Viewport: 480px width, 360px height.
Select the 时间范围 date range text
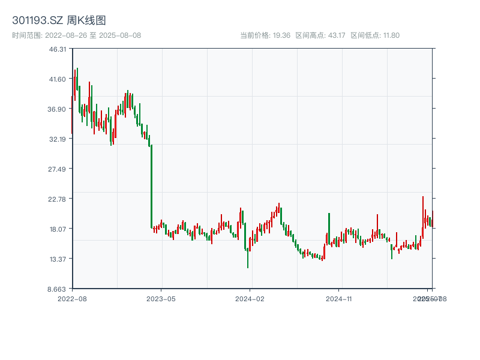[x=77, y=35]
